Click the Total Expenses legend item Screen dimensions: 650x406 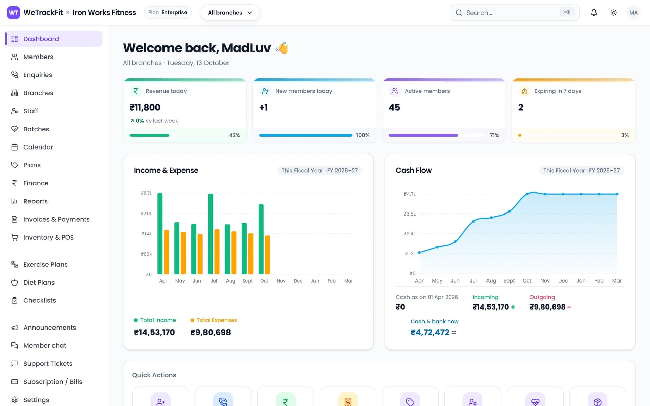[x=214, y=320]
